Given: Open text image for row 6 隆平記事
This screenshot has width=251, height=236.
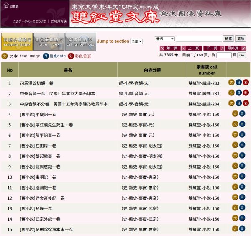Looking at the screenshot, I should [x=235, y=134].
